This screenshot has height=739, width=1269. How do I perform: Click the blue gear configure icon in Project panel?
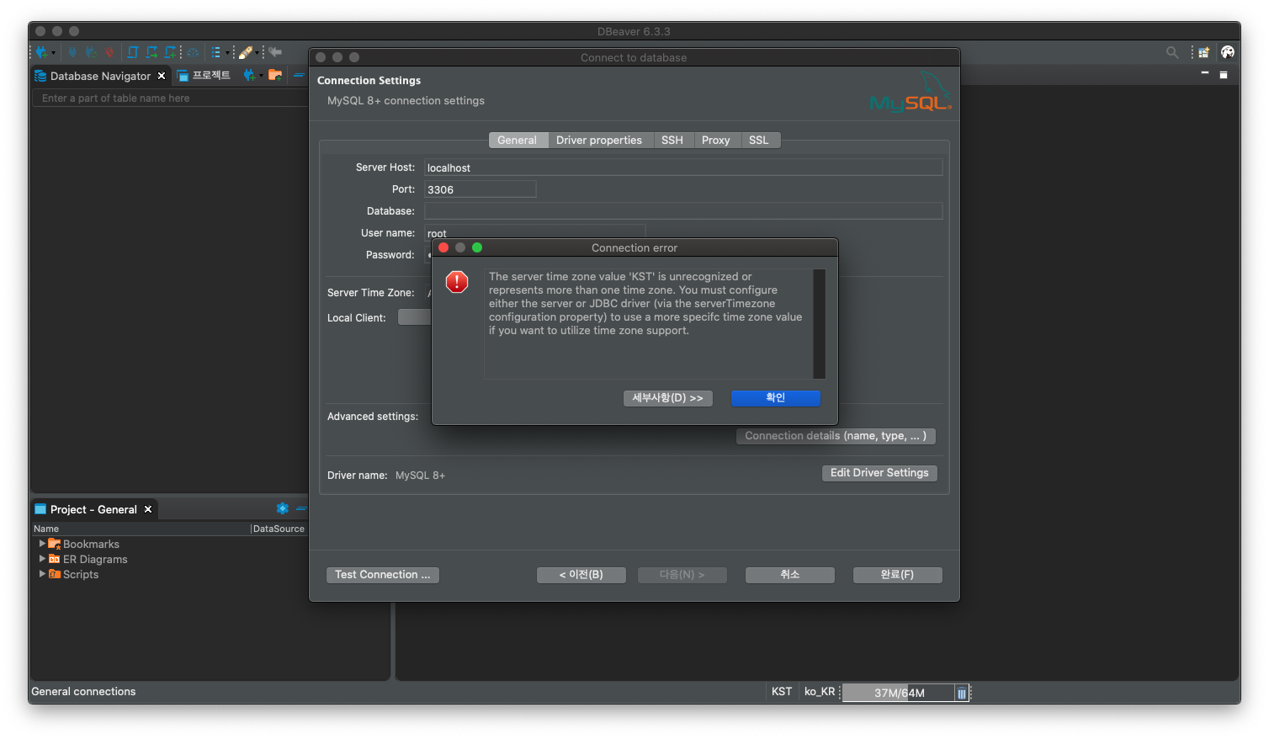click(283, 508)
